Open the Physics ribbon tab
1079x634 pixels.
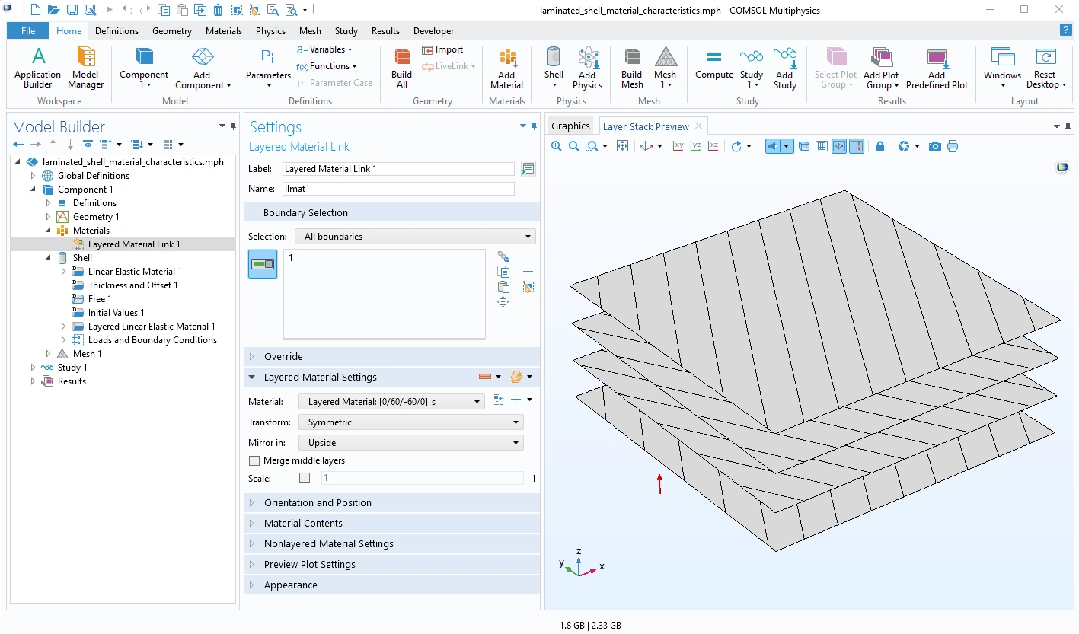click(270, 31)
